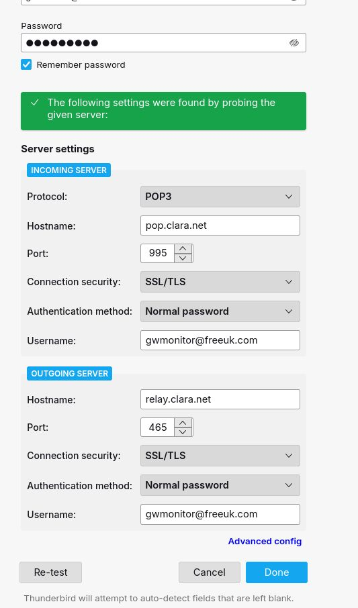Viewport: 358px width, 608px height.
Task: Edit incoming Username gwmonitor@freeuk.com field
Action: [x=220, y=340]
